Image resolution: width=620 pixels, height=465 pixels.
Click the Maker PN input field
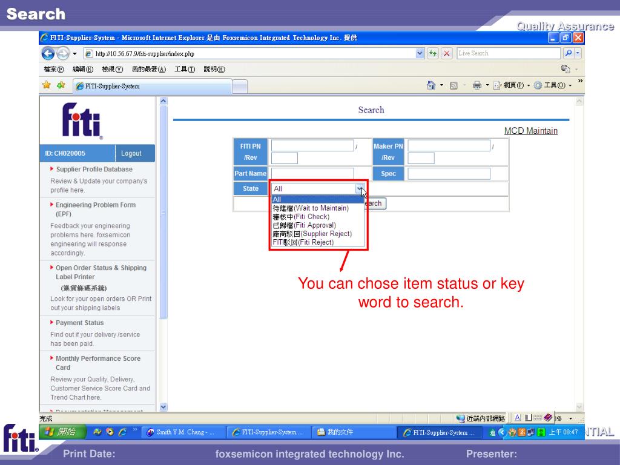tap(449, 146)
